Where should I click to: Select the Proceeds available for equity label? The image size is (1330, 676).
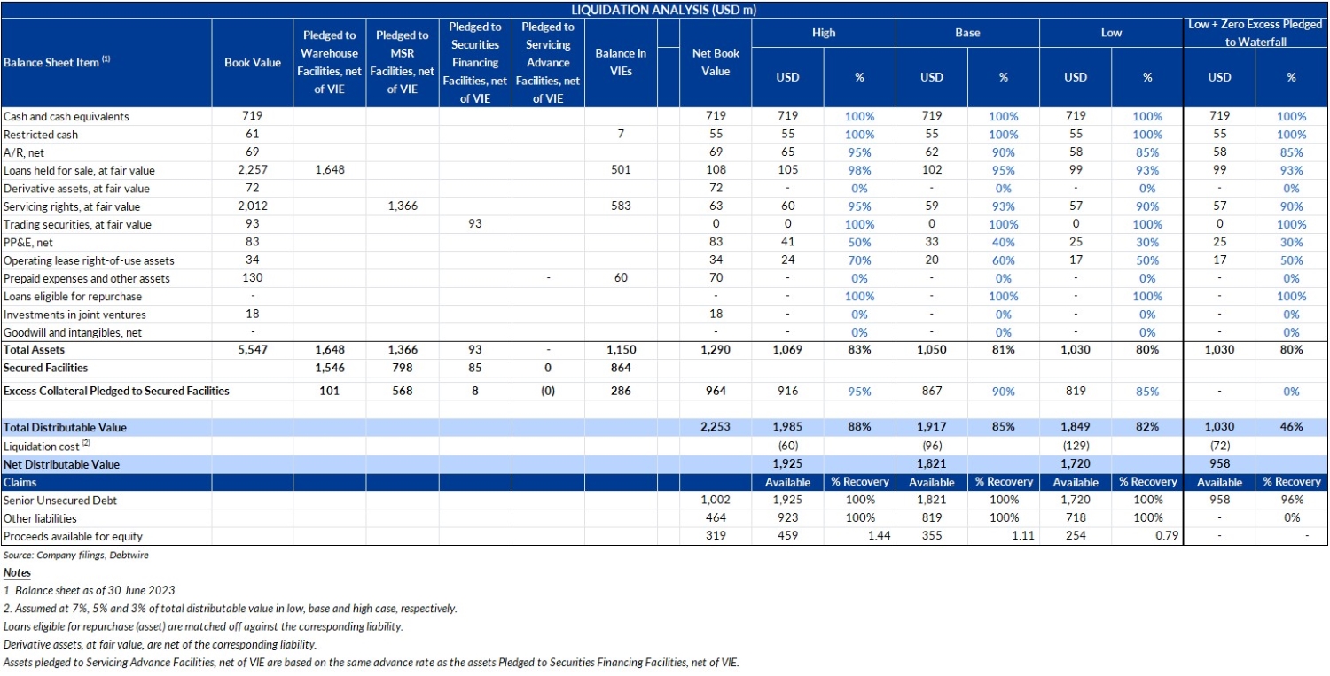73,536
